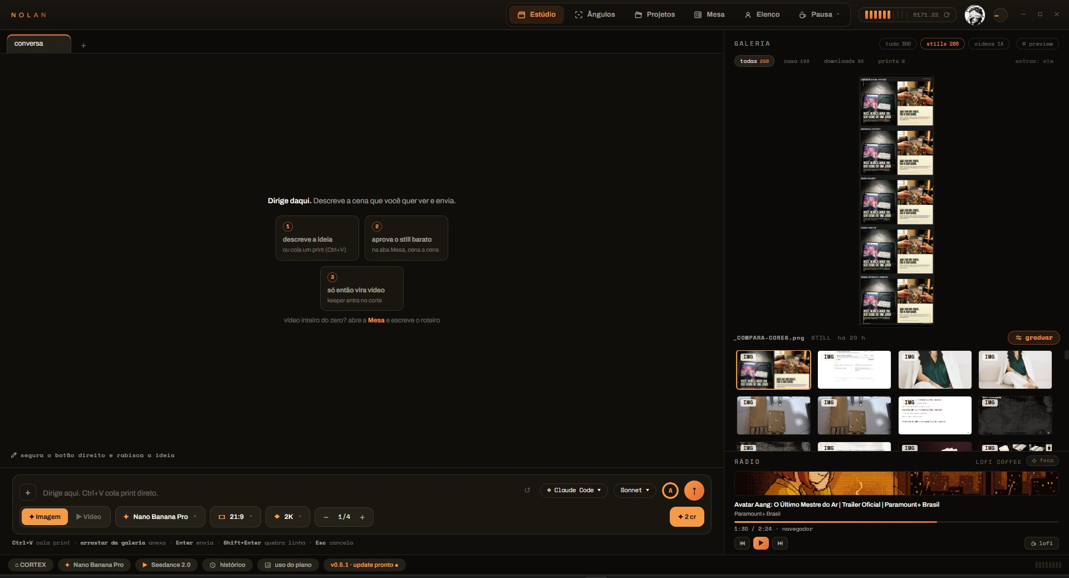This screenshot has width=1069, height=578.
Task: Open the user avatar profile
Action: (x=975, y=15)
